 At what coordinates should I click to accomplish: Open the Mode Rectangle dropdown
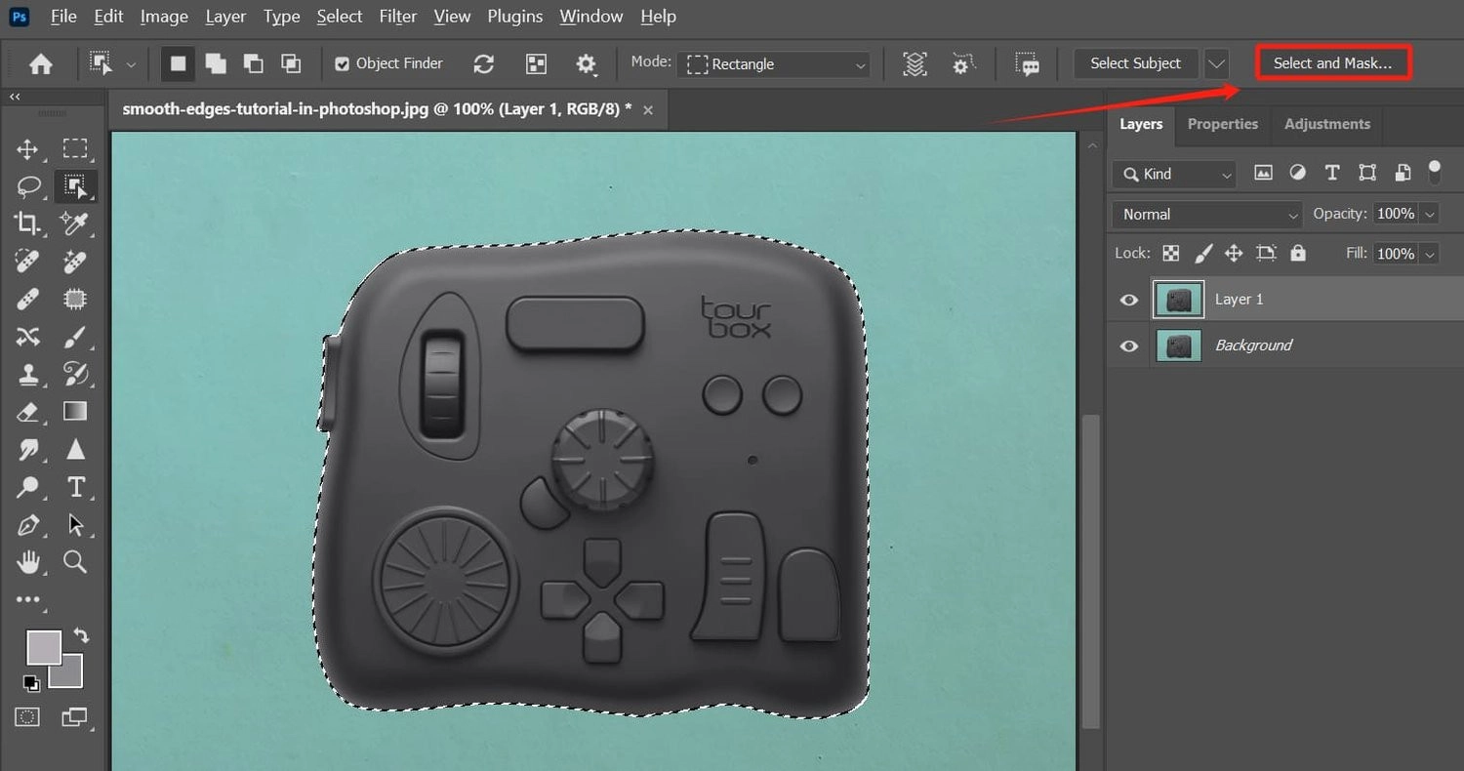pos(774,64)
